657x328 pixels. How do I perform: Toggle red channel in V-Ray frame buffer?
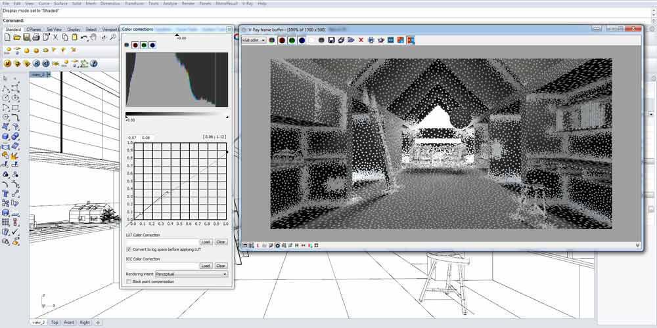coord(282,40)
